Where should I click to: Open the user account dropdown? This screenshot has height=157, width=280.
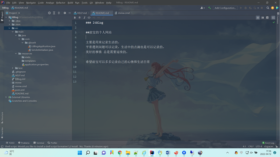202,8
